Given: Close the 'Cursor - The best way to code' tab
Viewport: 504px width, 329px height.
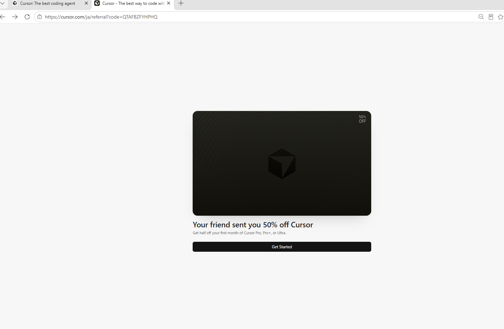Looking at the screenshot, I should point(169,3).
